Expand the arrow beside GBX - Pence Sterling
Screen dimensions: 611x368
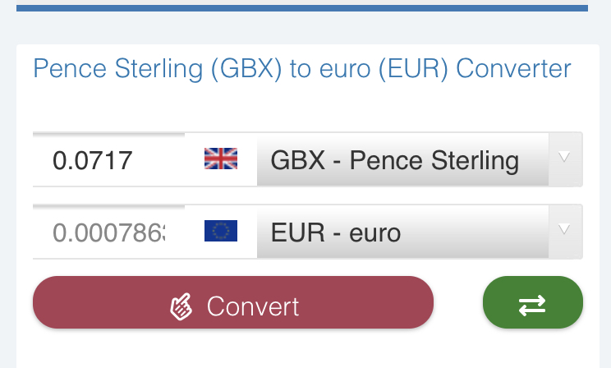pyautogui.click(x=564, y=158)
